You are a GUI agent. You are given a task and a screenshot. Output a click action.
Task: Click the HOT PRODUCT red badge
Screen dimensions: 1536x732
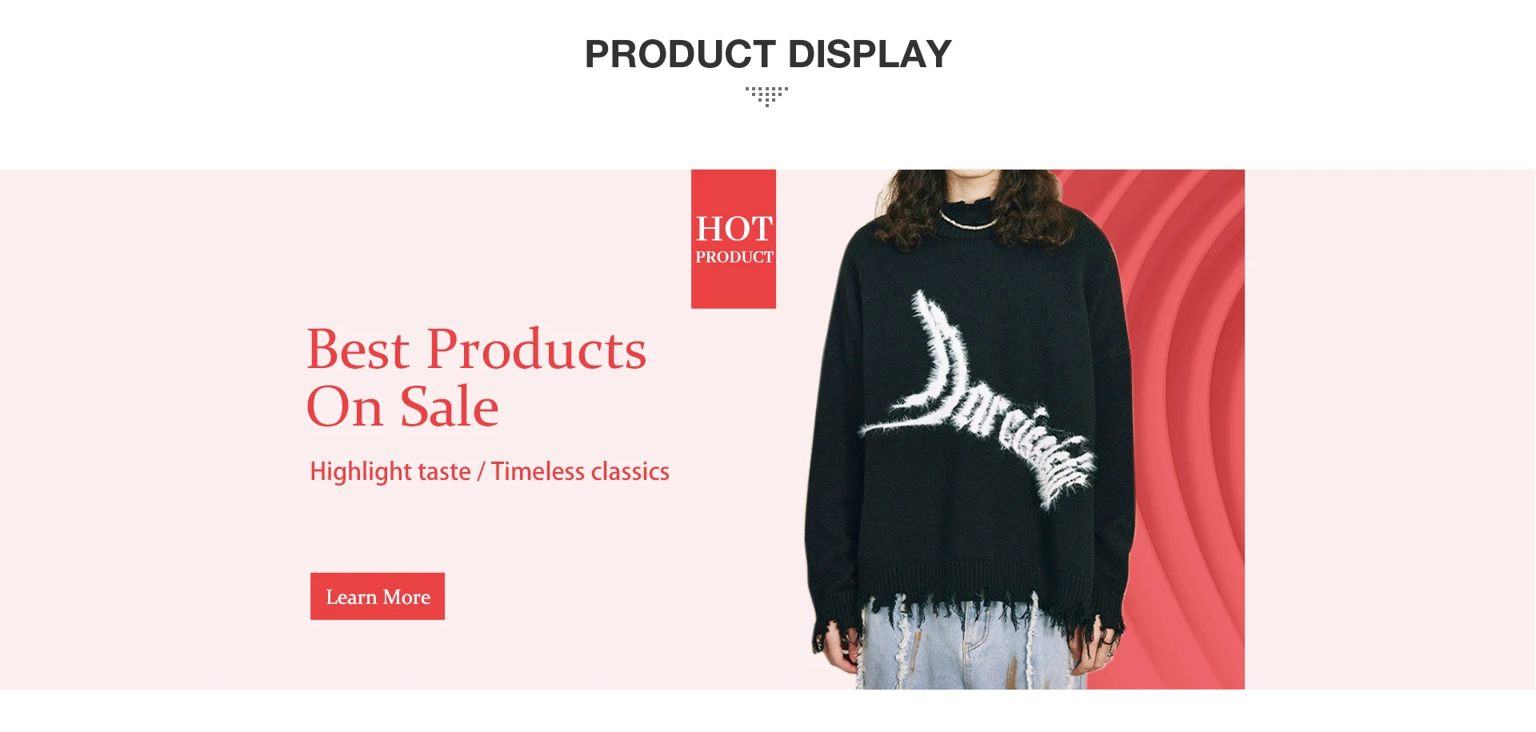coord(734,239)
